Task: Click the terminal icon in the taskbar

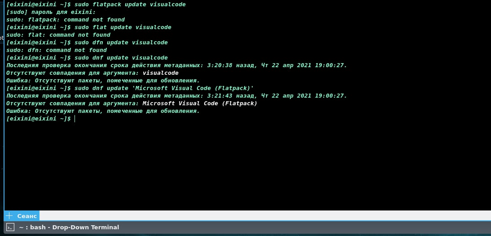Action: 10,227
